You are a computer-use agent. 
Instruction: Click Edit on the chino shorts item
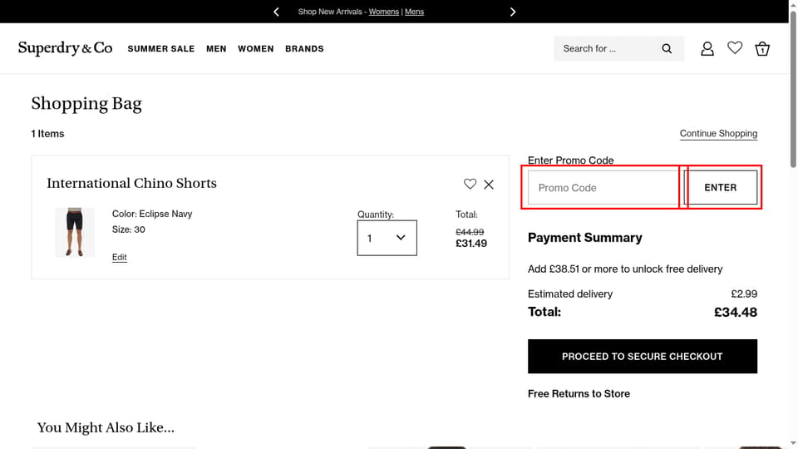tap(119, 257)
